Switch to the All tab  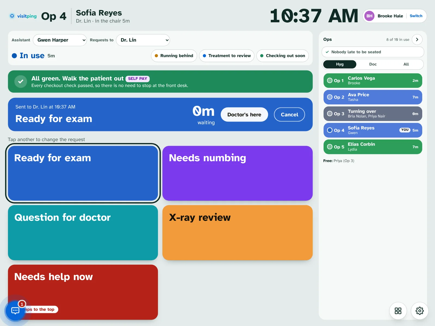406,64
